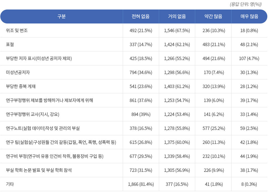Click the '거의 없음' column header

[x=177, y=16]
